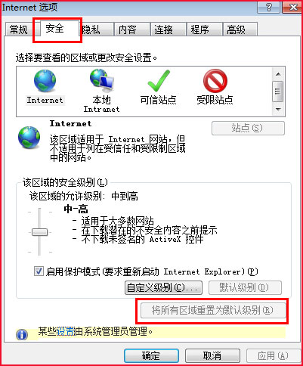Click the large Internet globe beside description
303x366 pixels.
(29, 138)
